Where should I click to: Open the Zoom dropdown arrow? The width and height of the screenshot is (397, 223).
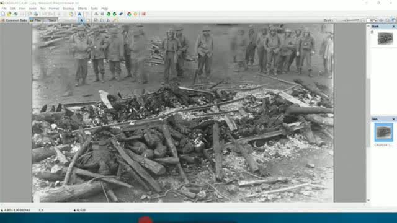coord(335,20)
